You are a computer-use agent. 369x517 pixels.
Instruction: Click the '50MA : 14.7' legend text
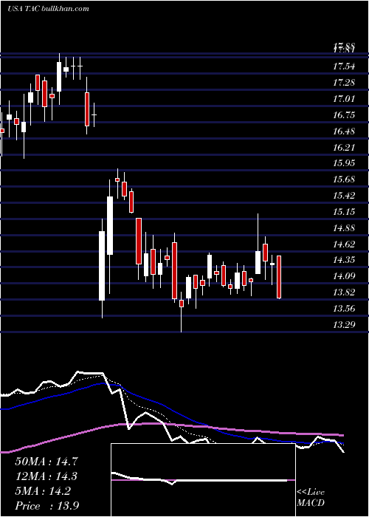point(46,462)
